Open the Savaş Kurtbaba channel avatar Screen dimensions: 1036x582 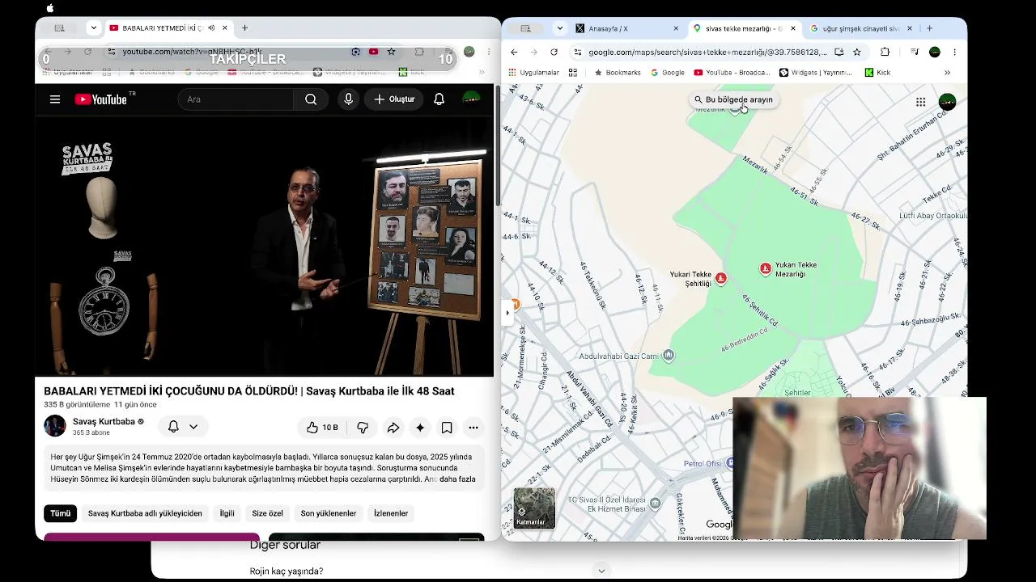pyautogui.click(x=55, y=426)
